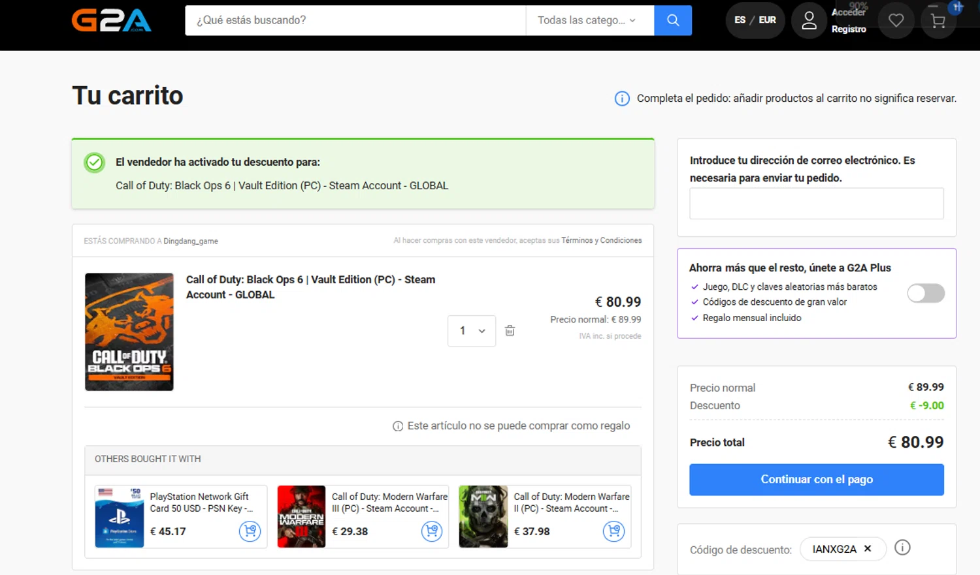Remove item using the trash icon

(510, 331)
